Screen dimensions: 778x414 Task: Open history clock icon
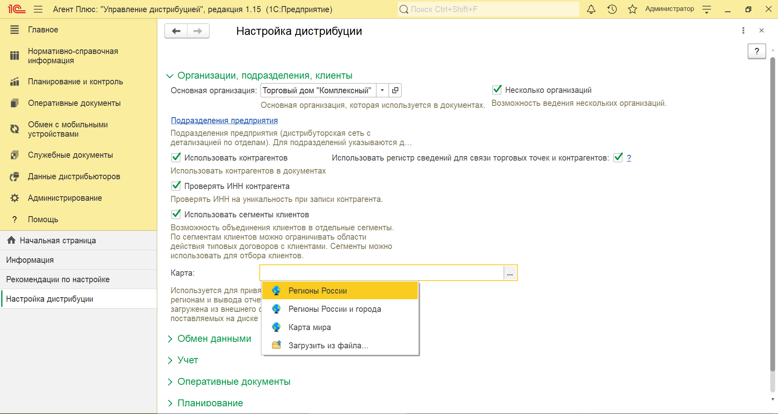(612, 9)
